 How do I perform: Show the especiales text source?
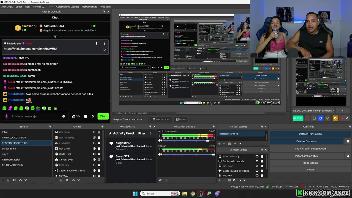click(x=94, y=143)
